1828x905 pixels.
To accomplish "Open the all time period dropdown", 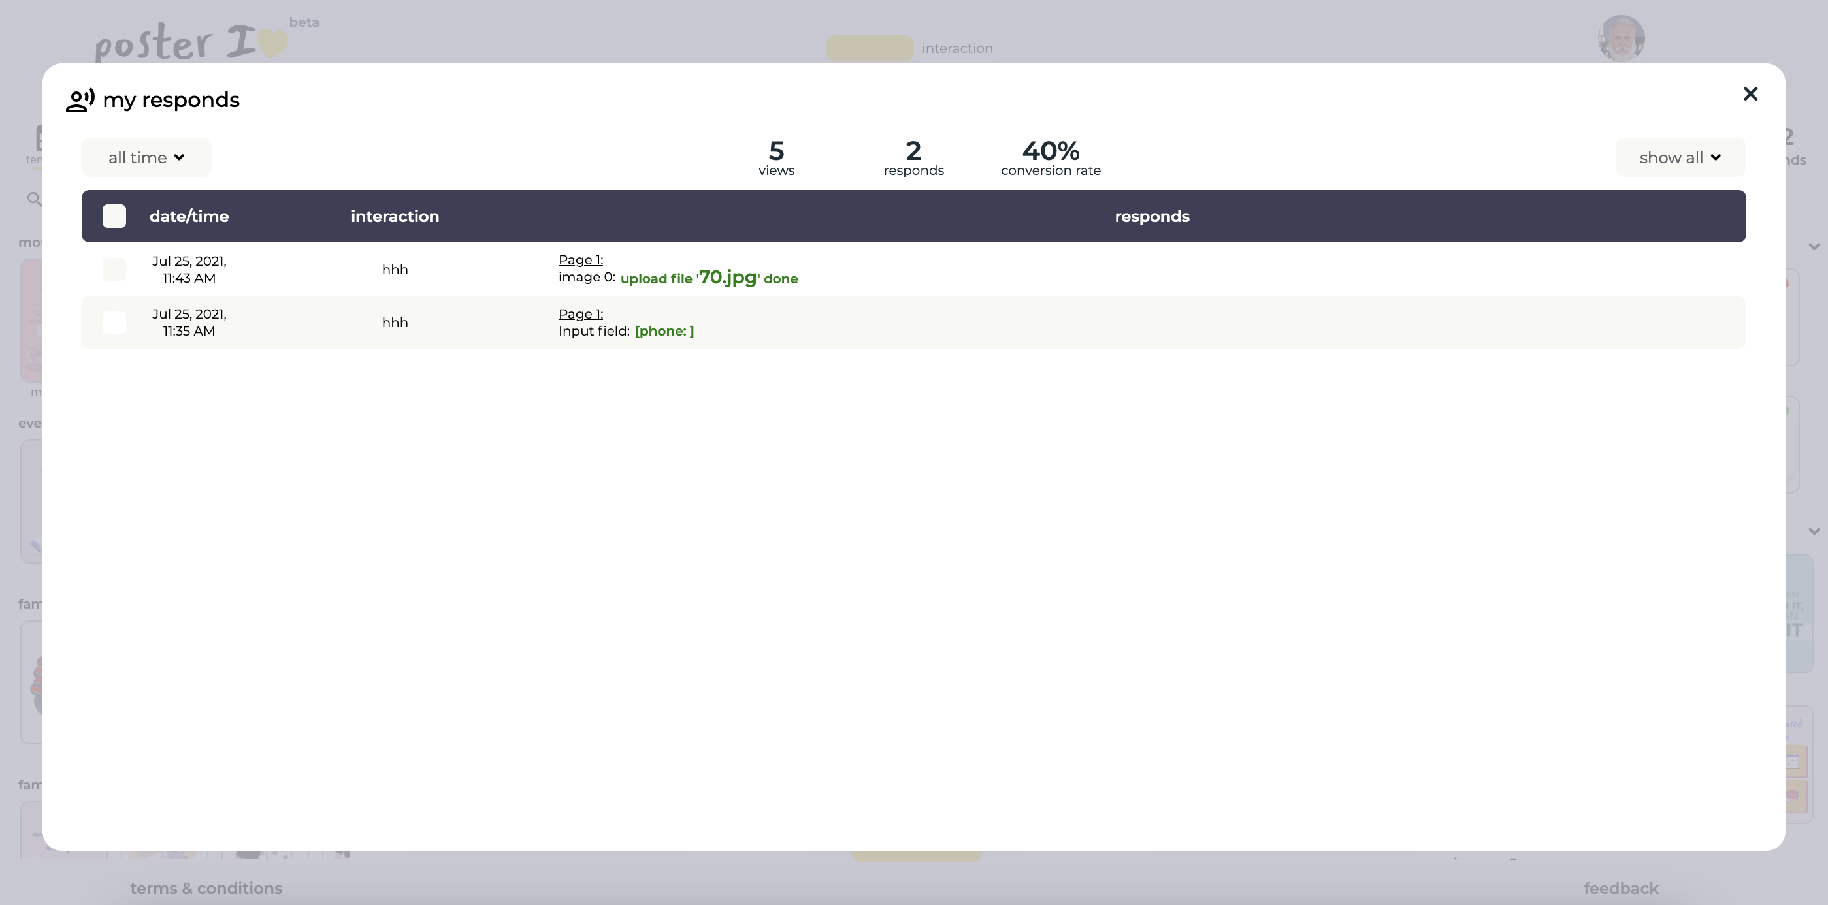I will (146, 157).
